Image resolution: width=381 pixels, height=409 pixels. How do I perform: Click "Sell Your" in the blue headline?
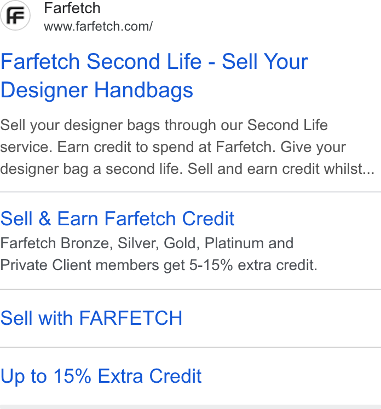click(265, 62)
